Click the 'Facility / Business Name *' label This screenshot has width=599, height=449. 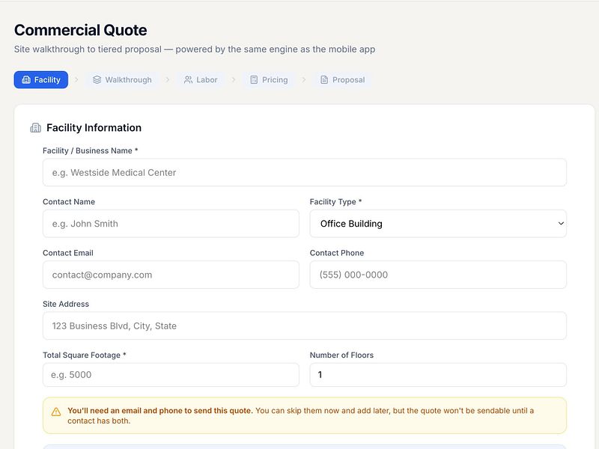coord(90,151)
